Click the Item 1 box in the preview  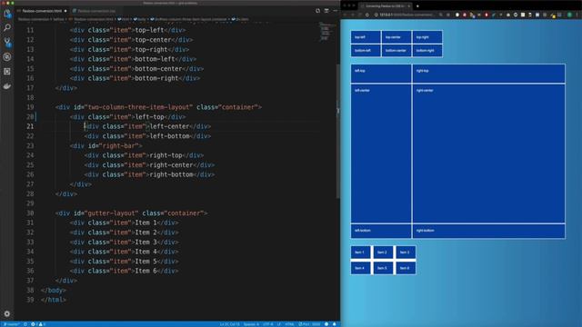click(x=360, y=253)
